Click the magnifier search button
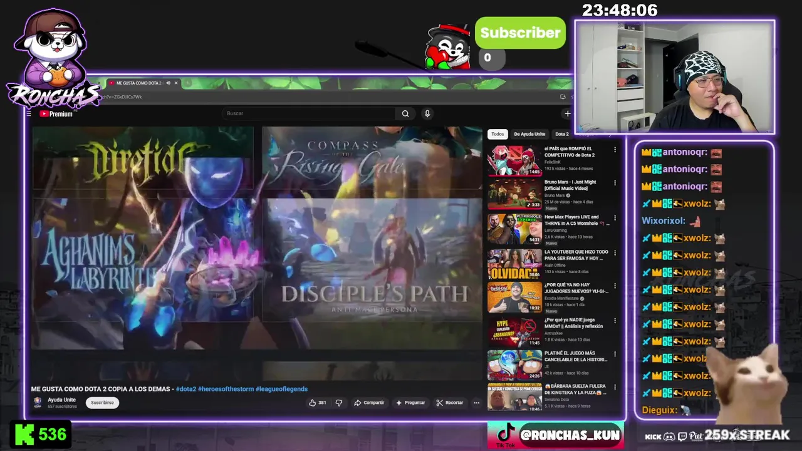Image resolution: width=802 pixels, height=451 pixels. [x=405, y=113]
